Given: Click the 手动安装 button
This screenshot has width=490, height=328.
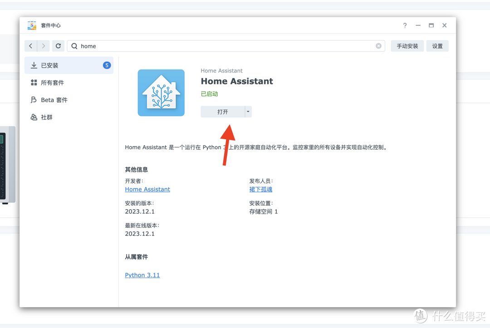Looking at the screenshot, I should tap(407, 46).
